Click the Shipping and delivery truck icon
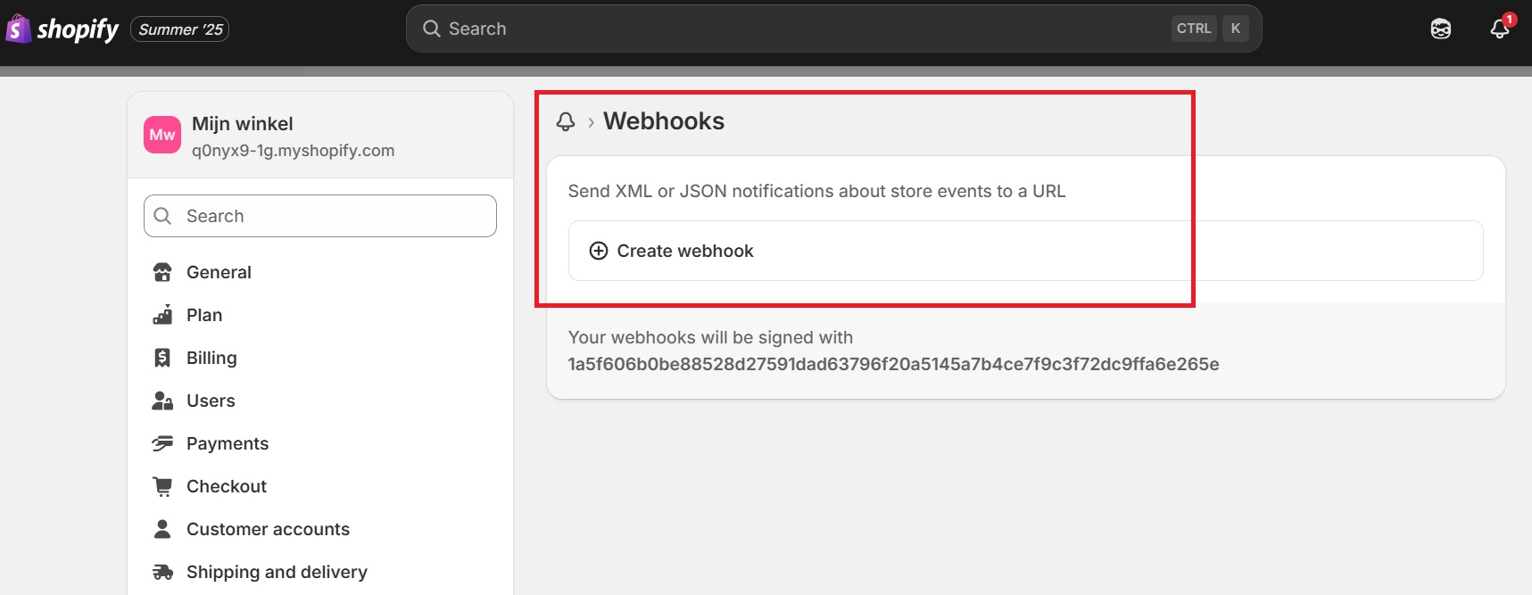This screenshot has height=595, width=1532. (162, 572)
